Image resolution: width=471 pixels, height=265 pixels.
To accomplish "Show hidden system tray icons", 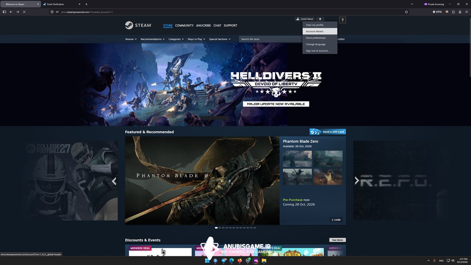I will pyautogui.click(x=428, y=261).
